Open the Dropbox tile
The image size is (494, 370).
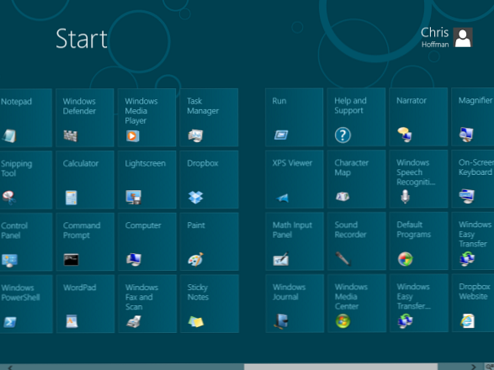coord(209,179)
